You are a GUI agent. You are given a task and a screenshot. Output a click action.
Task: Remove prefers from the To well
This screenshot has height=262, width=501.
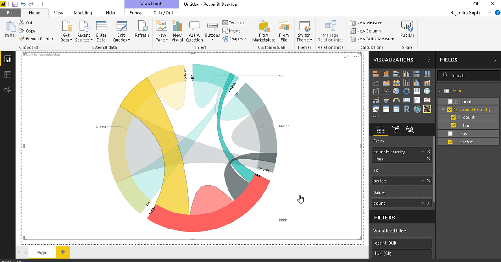pos(429,181)
